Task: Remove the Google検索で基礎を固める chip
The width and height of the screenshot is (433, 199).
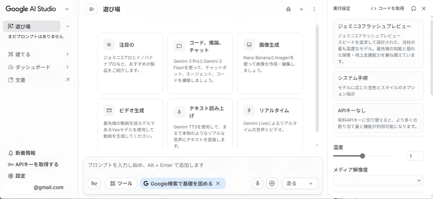Action: pyautogui.click(x=218, y=184)
